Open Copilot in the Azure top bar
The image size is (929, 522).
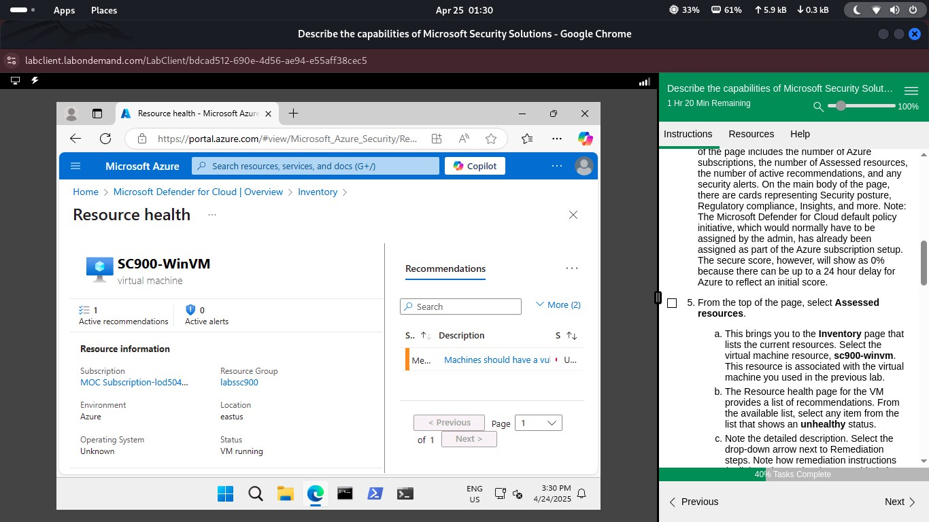(474, 165)
